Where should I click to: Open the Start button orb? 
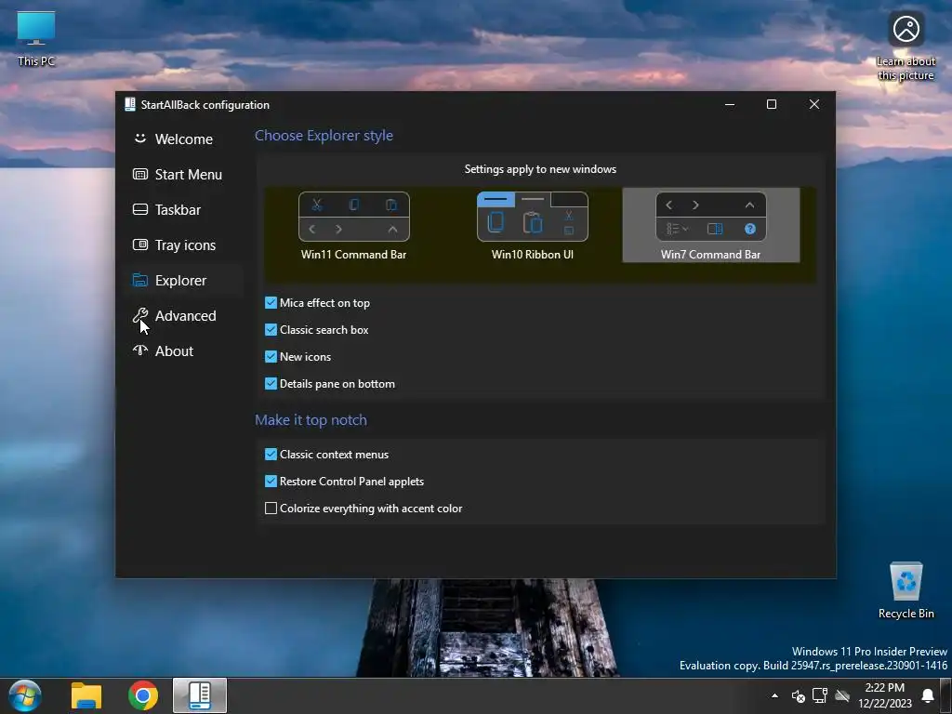(x=25, y=695)
